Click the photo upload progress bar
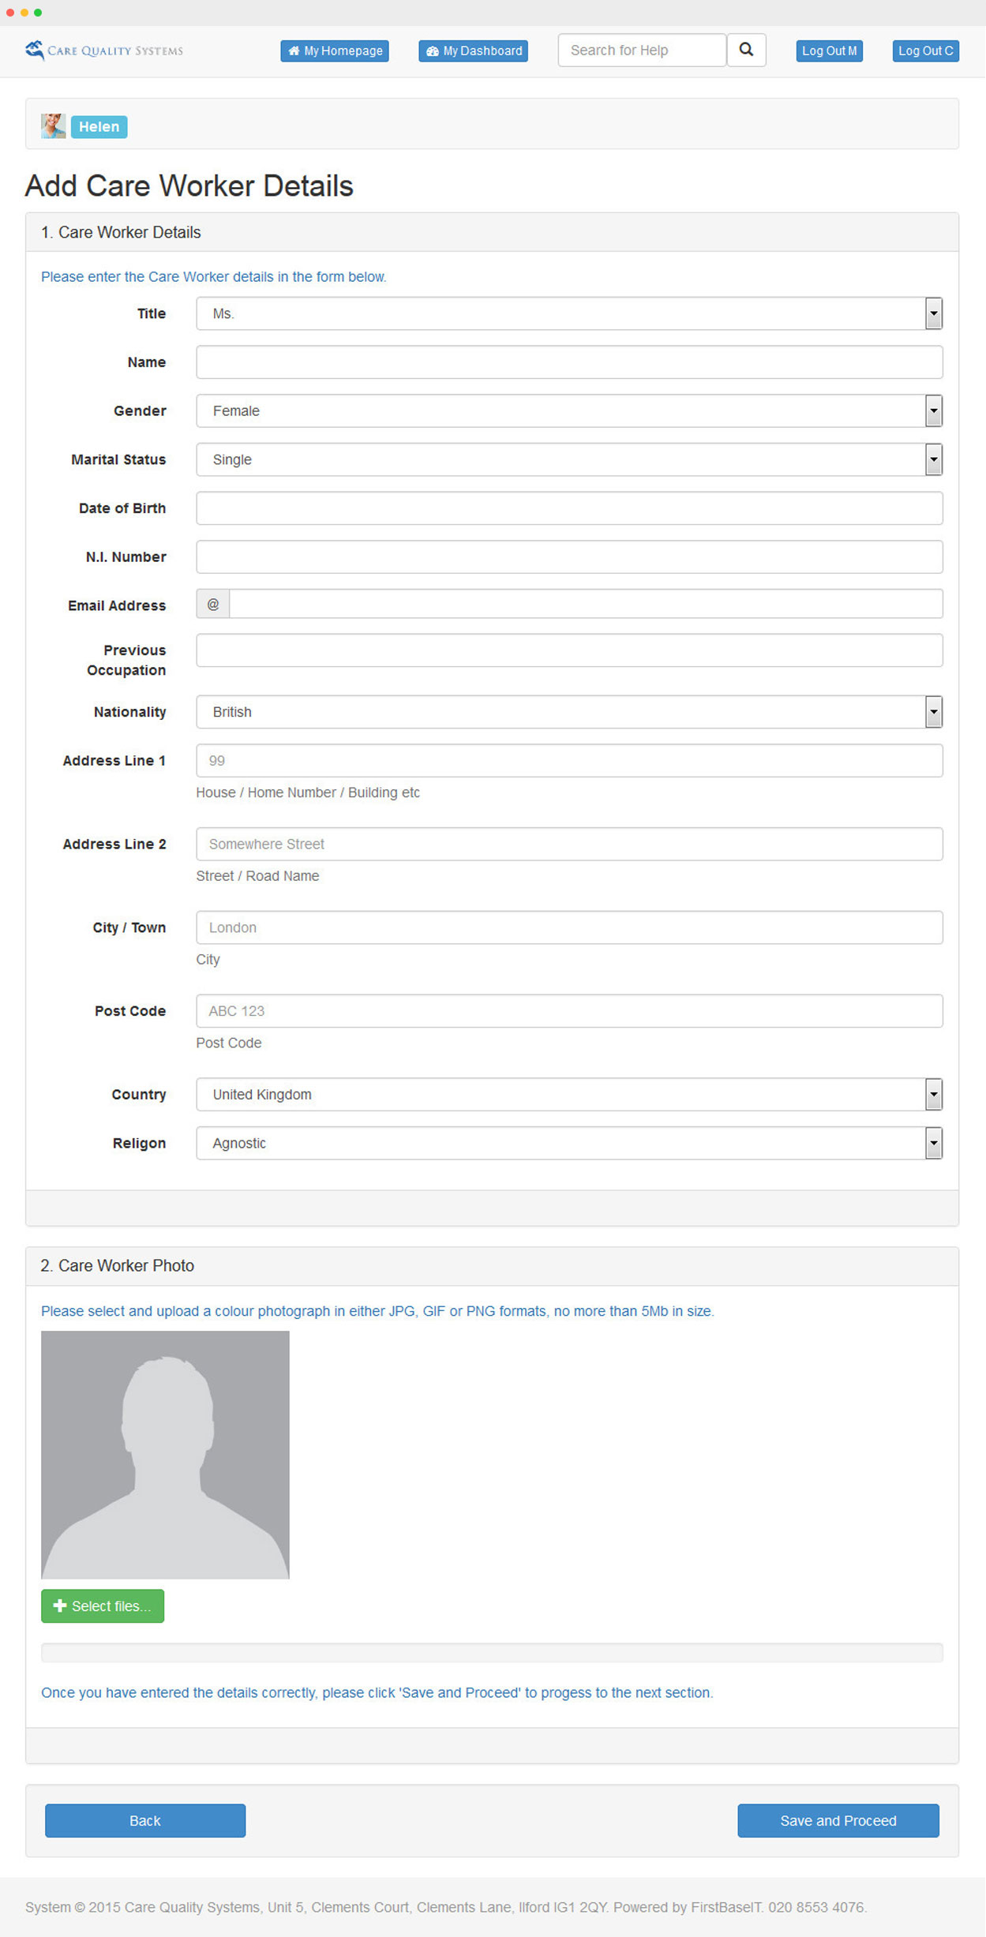This screenshot has width=986, height=1937. 492,1652
